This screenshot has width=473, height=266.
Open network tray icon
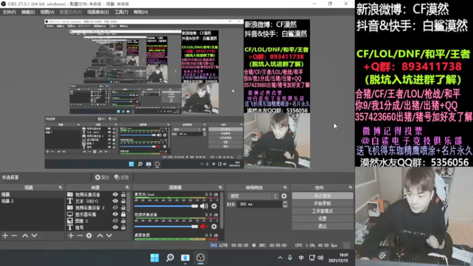[x=312, y=258]
